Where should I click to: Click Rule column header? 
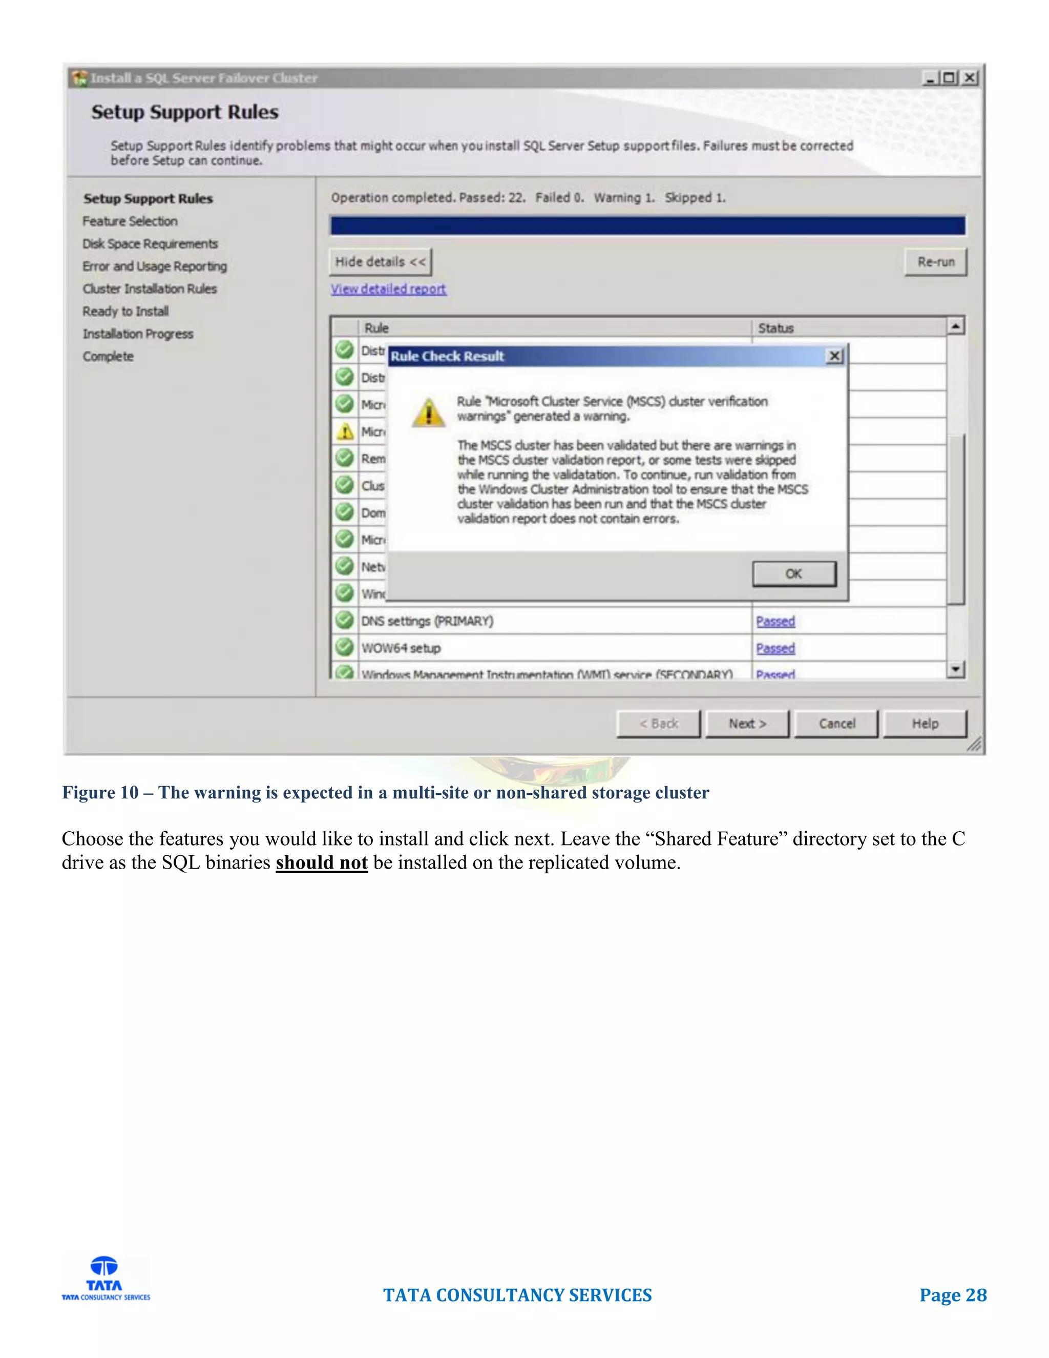556,327
